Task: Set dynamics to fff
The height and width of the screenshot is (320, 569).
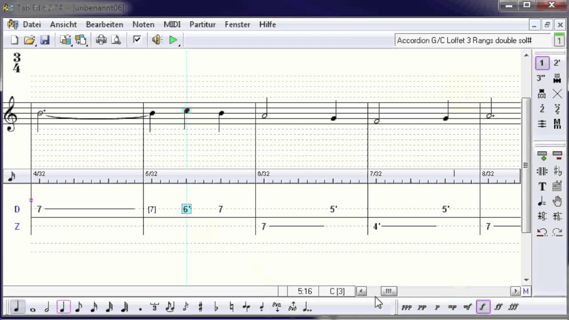Action: pyautogui.click(x=513, y=307)
